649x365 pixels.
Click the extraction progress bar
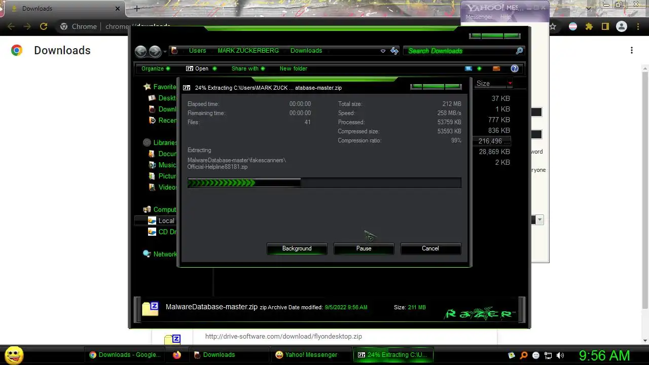point(324,182)
